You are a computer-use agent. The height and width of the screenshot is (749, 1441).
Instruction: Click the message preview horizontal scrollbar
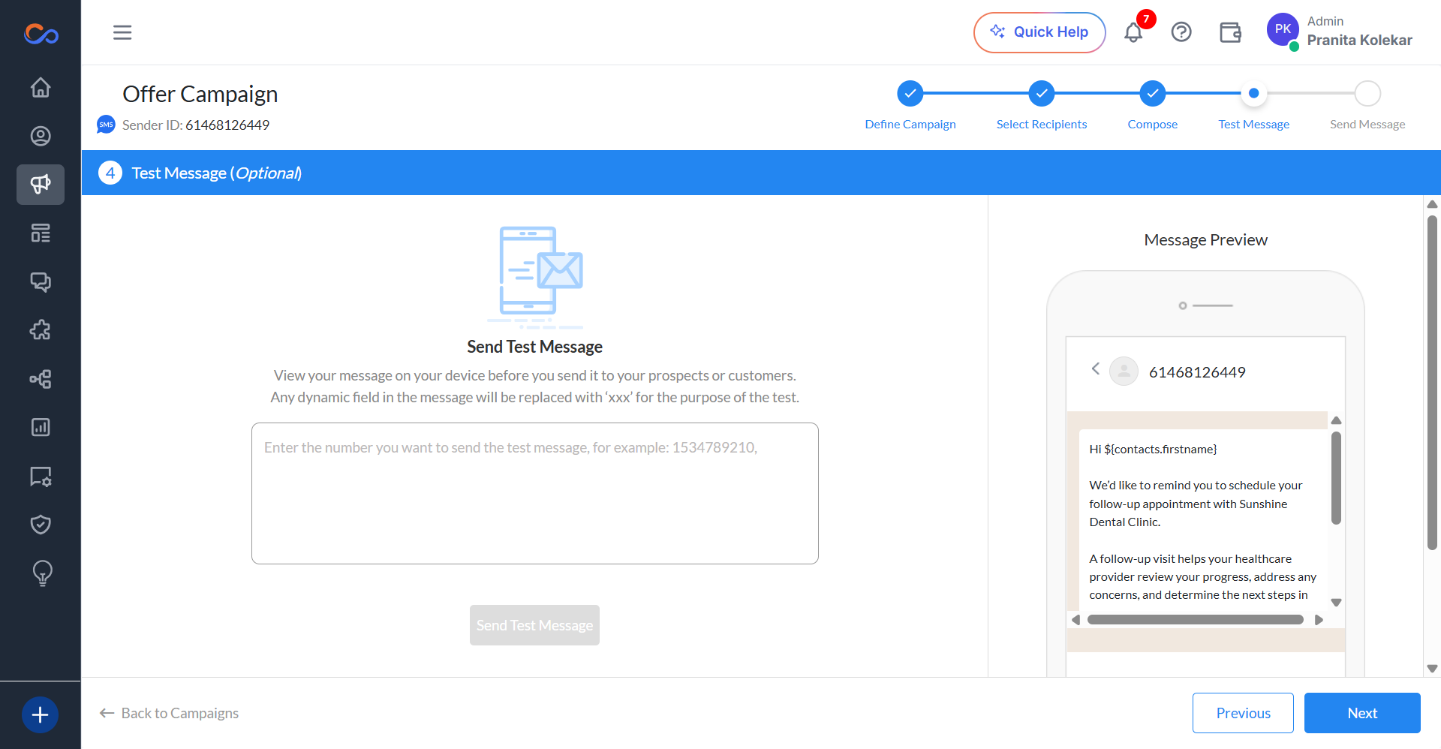pyautogui.click(x=1196, y=620)
